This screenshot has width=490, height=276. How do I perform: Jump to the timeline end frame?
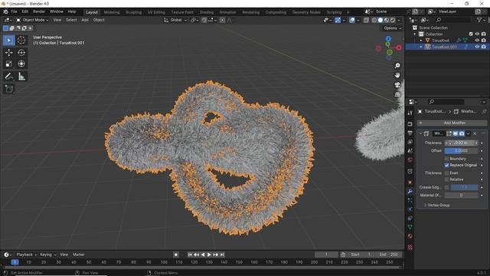point(222,255)
